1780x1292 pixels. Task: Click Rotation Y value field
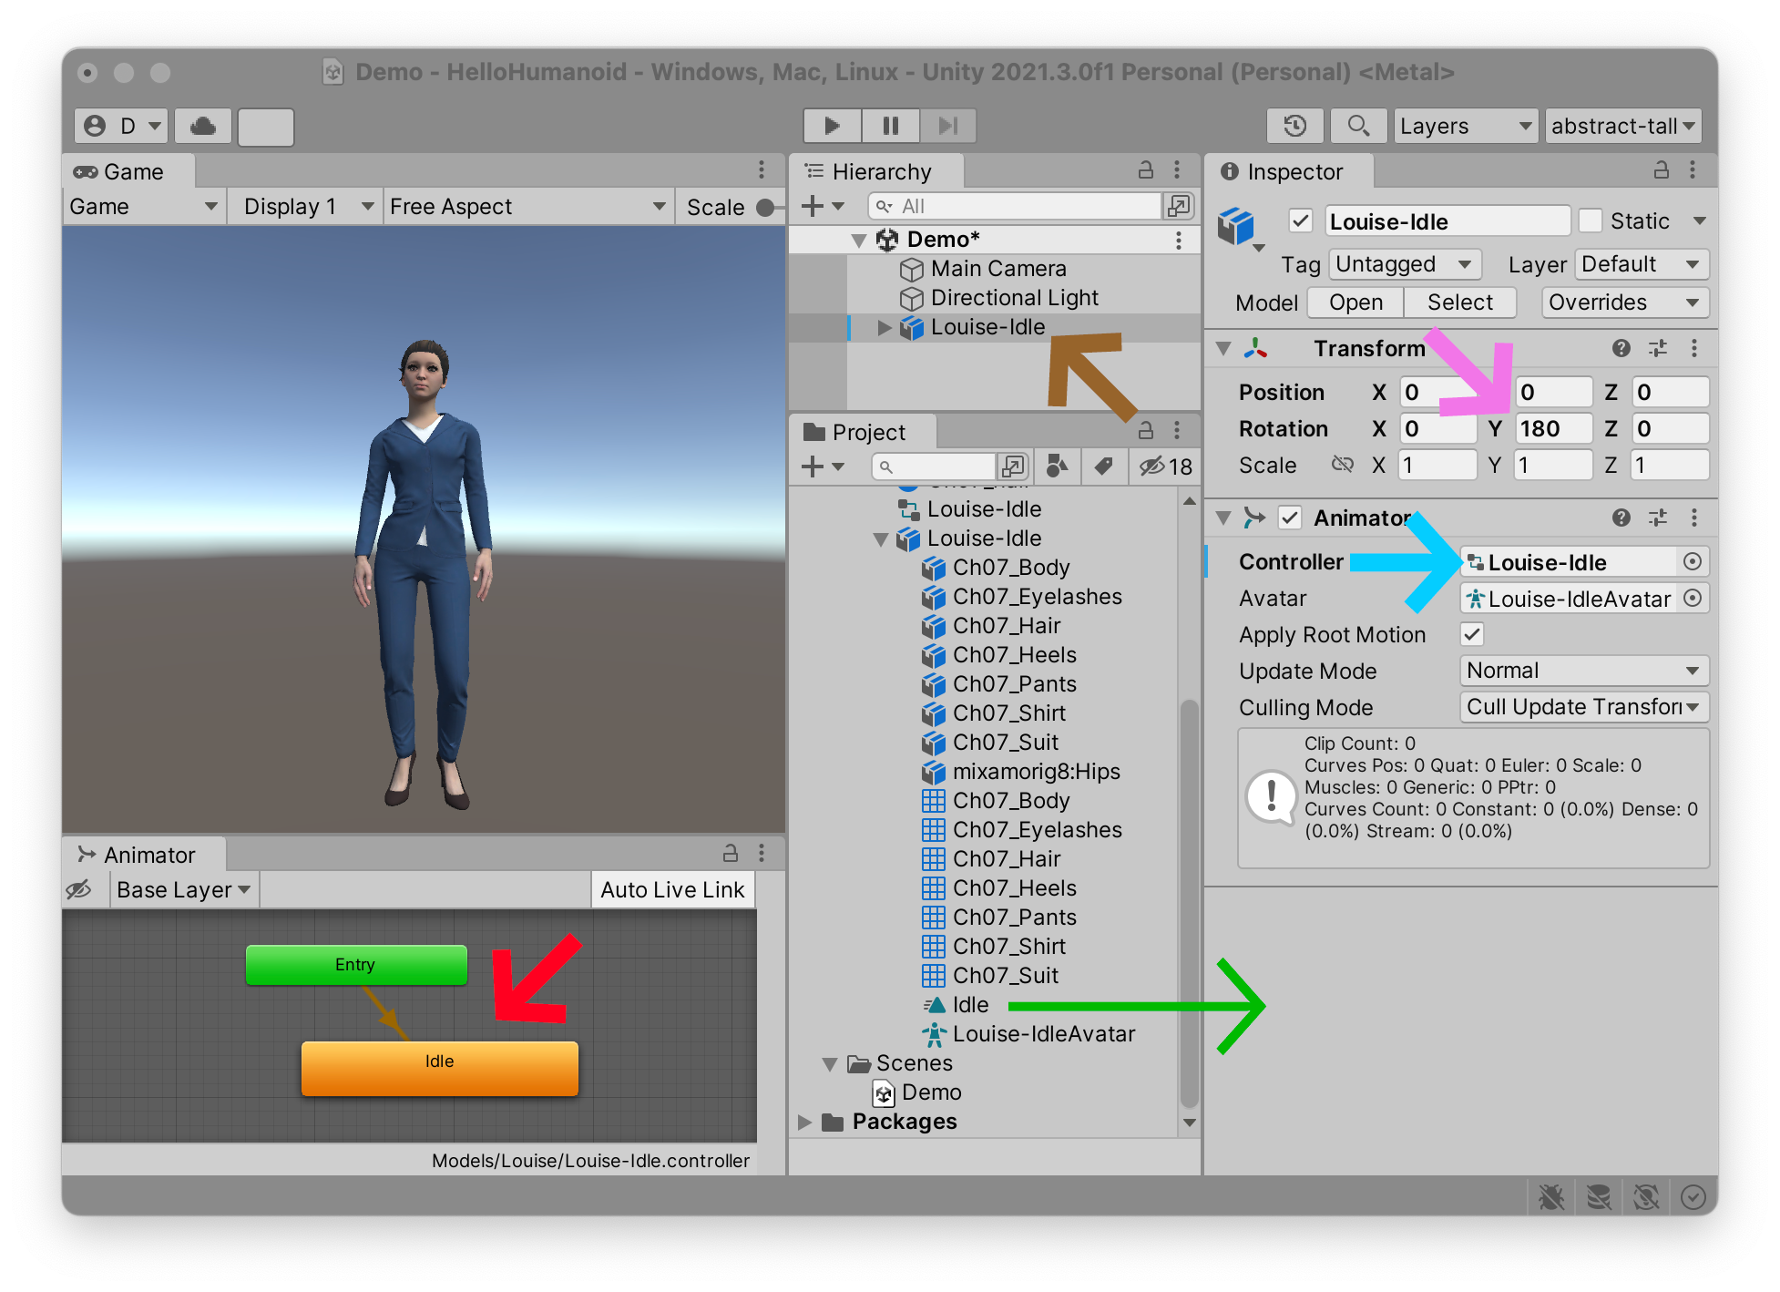click(x=1552, y=429)
